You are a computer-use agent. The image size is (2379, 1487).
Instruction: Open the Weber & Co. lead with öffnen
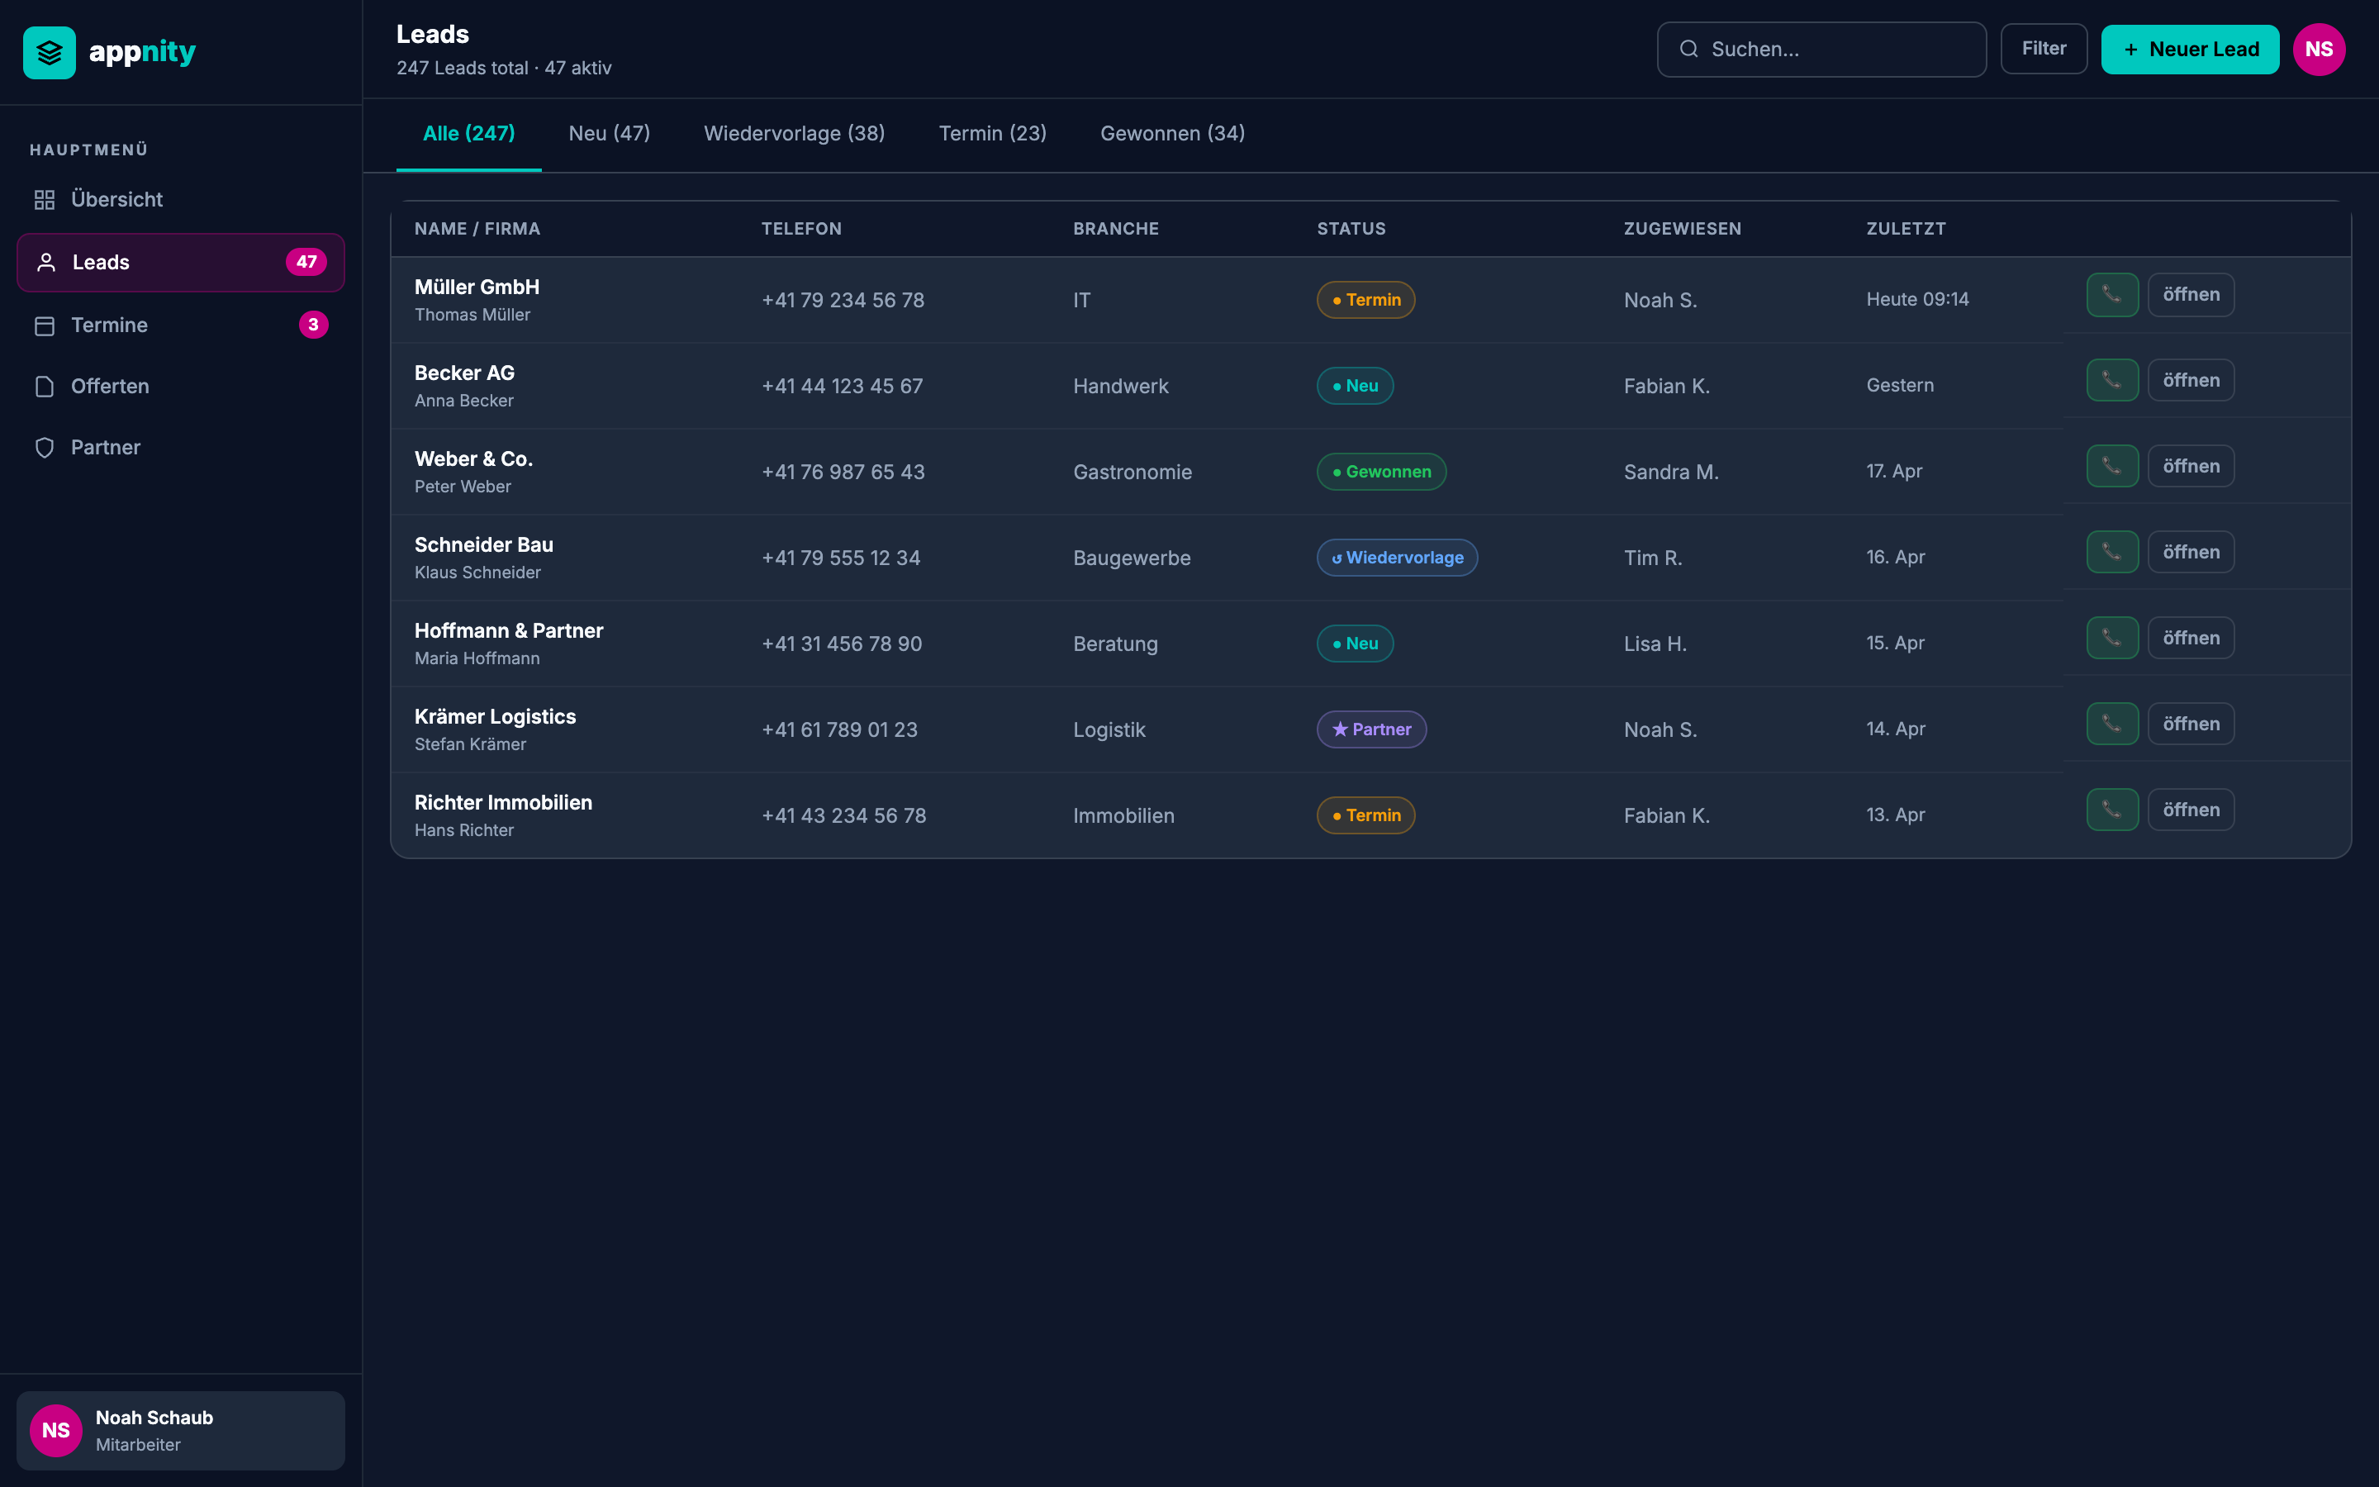pos(2191,466)
